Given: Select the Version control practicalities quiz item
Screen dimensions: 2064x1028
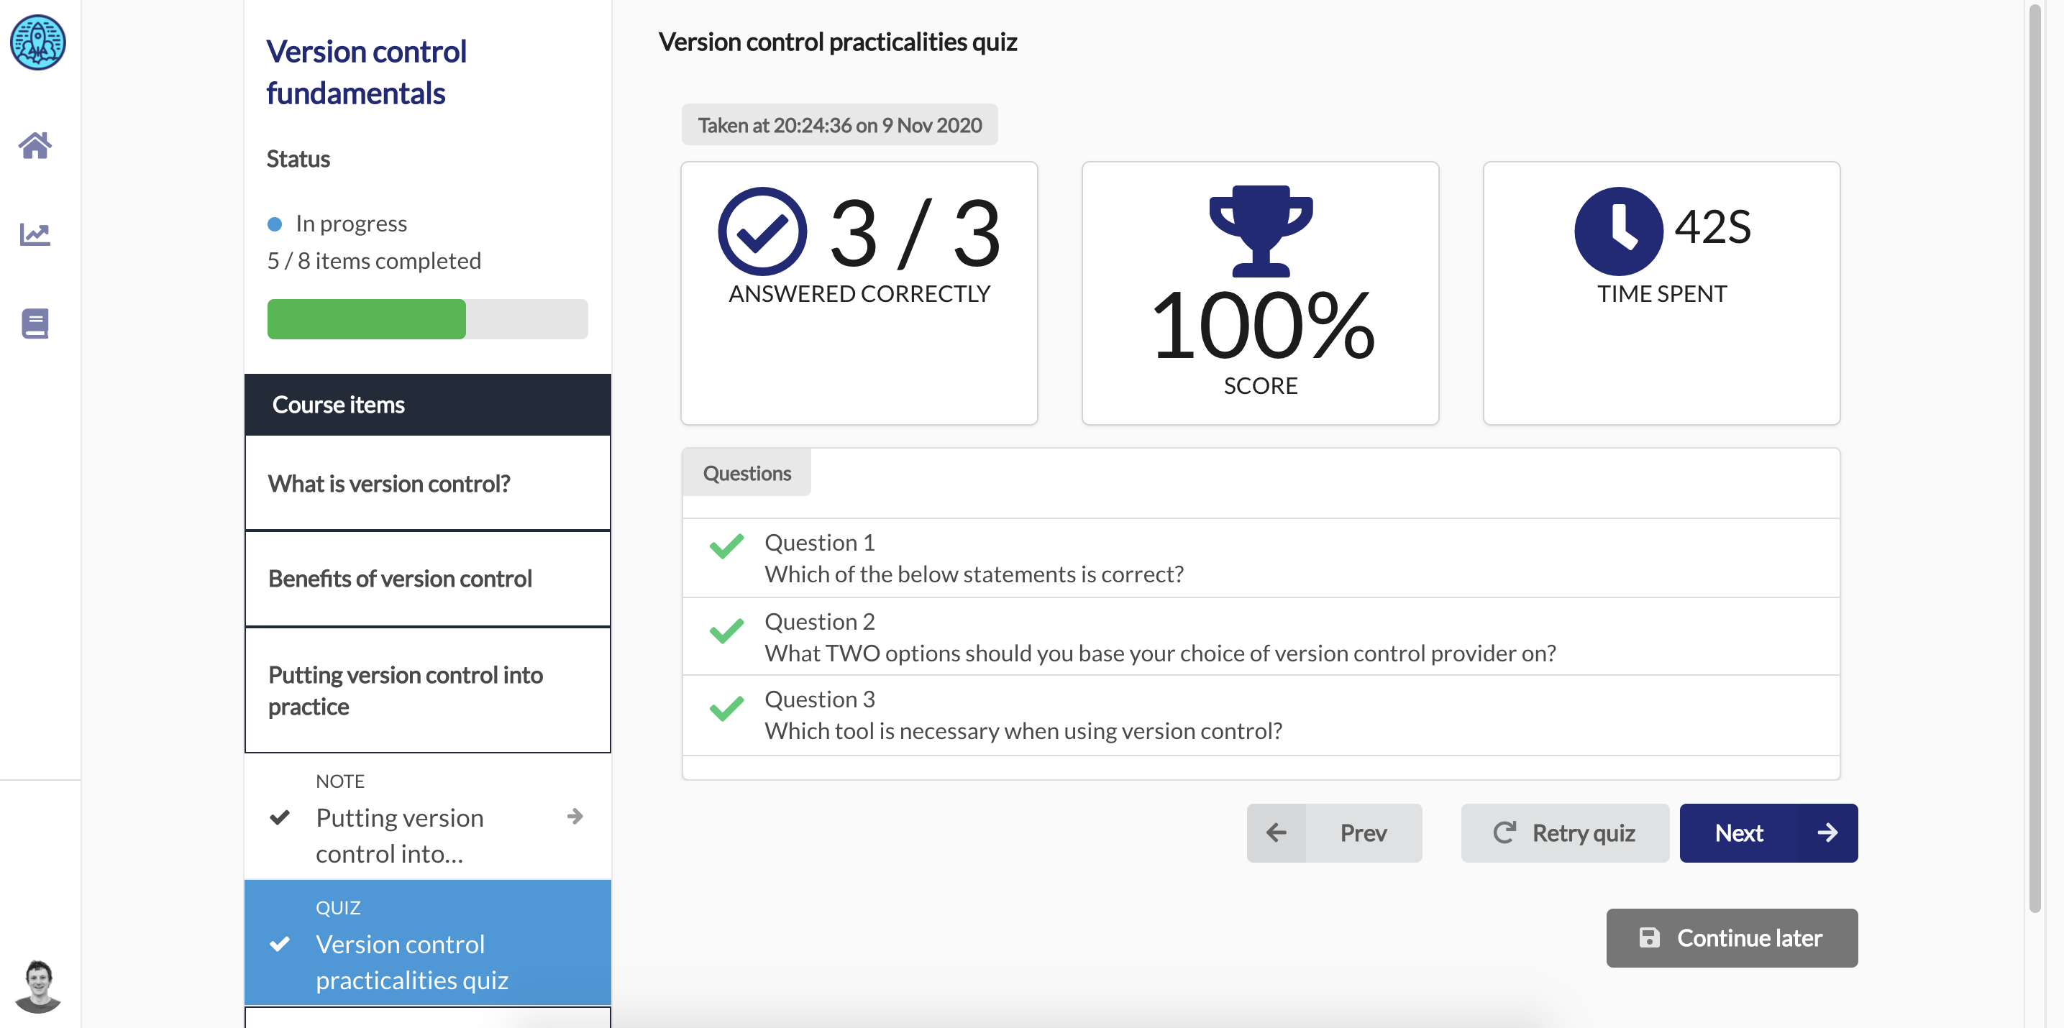Looking at the screenshot, I should click(428, 943).
